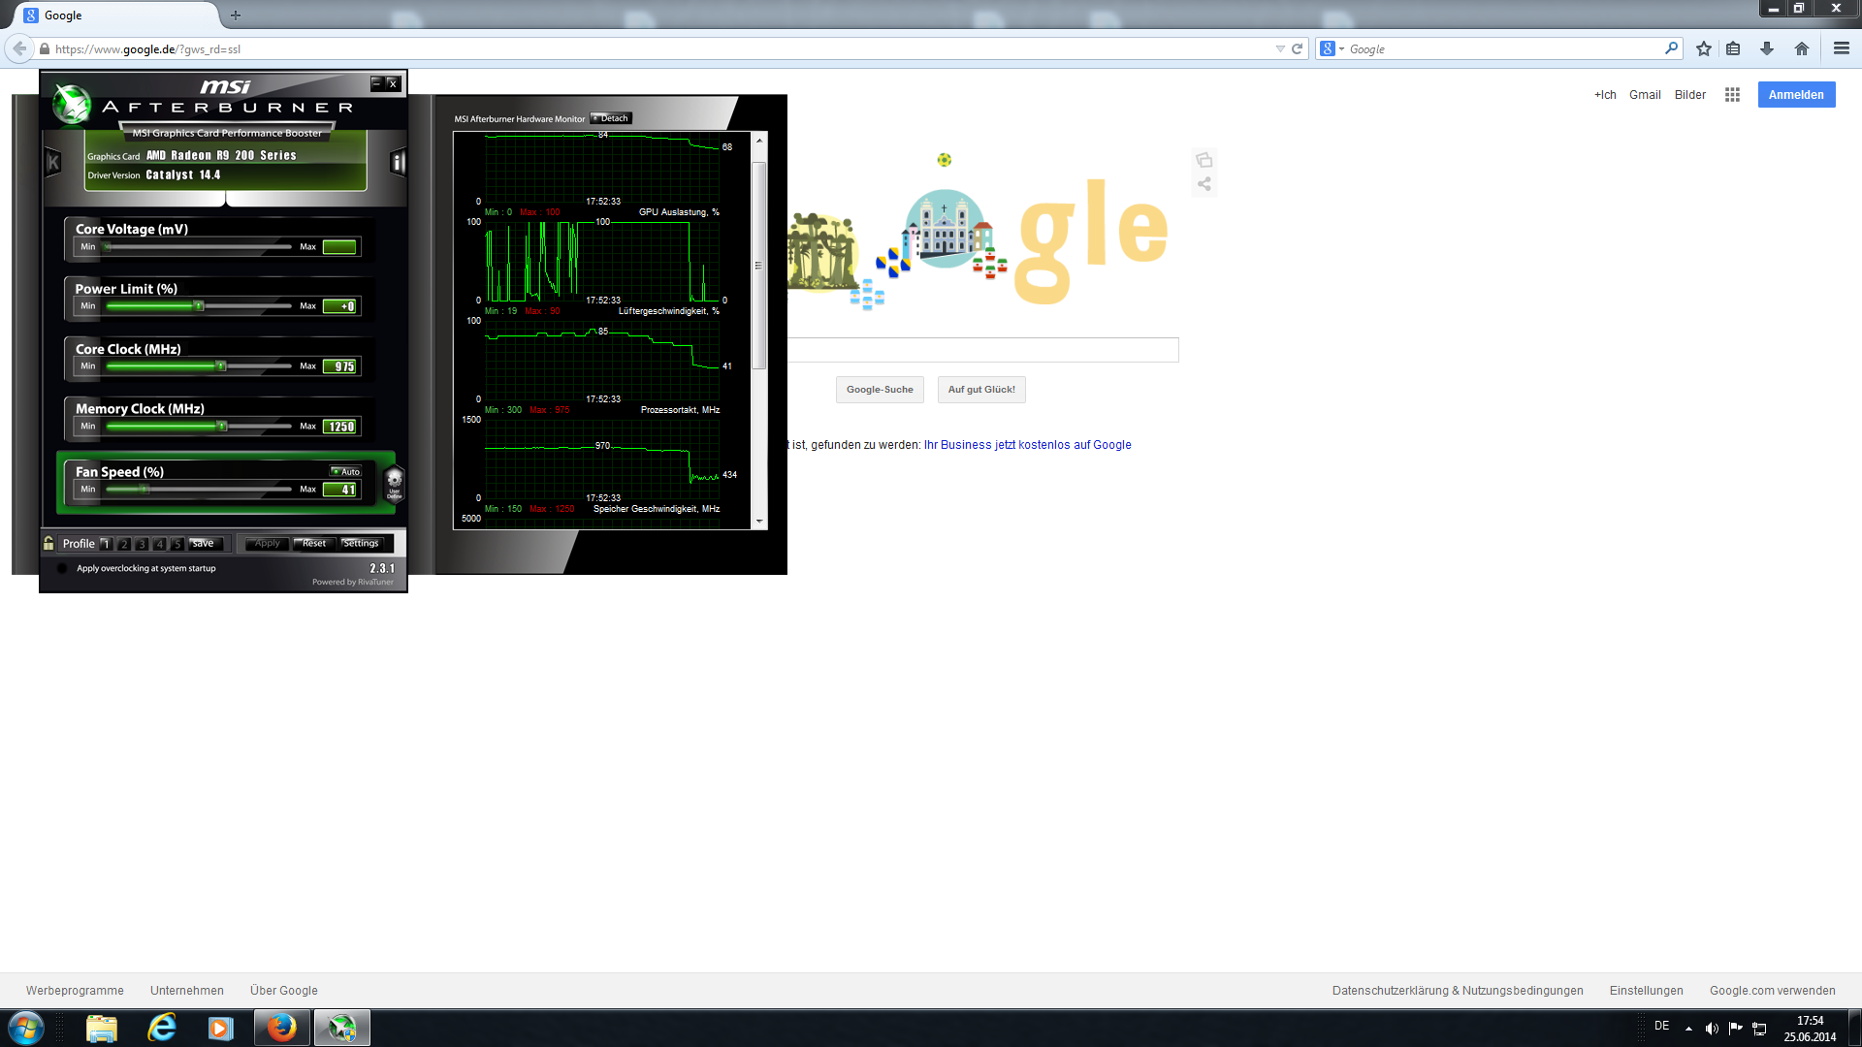Click the doodle share icon
The width and height of the screenshot is (1862, 1047).
click(1204, 184)
